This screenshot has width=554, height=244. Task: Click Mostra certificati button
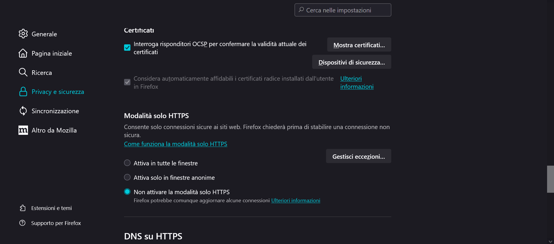[x=359, y=45]
